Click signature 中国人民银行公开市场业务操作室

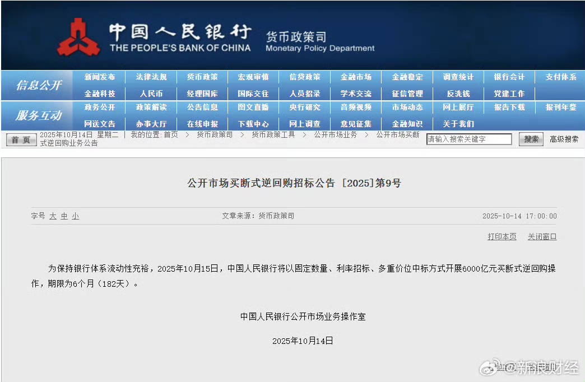(303, 316)
